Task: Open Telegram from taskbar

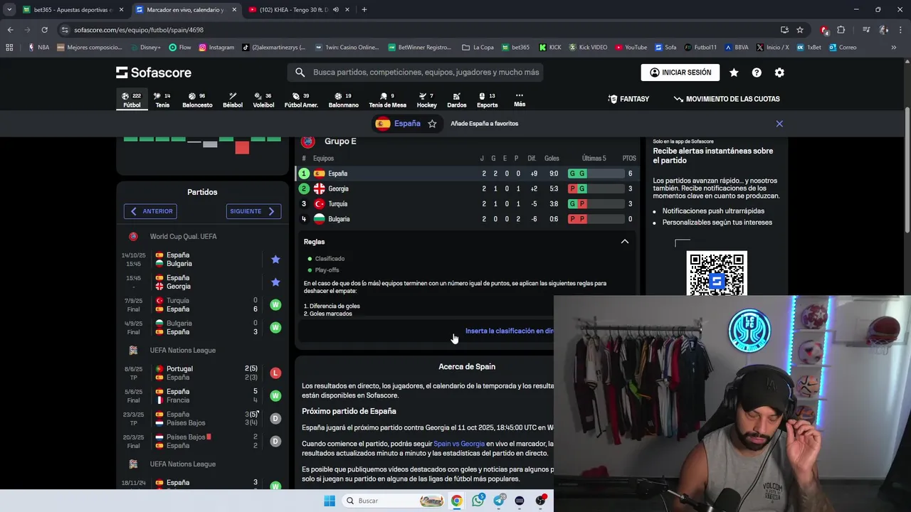Action: click(499, 501)
